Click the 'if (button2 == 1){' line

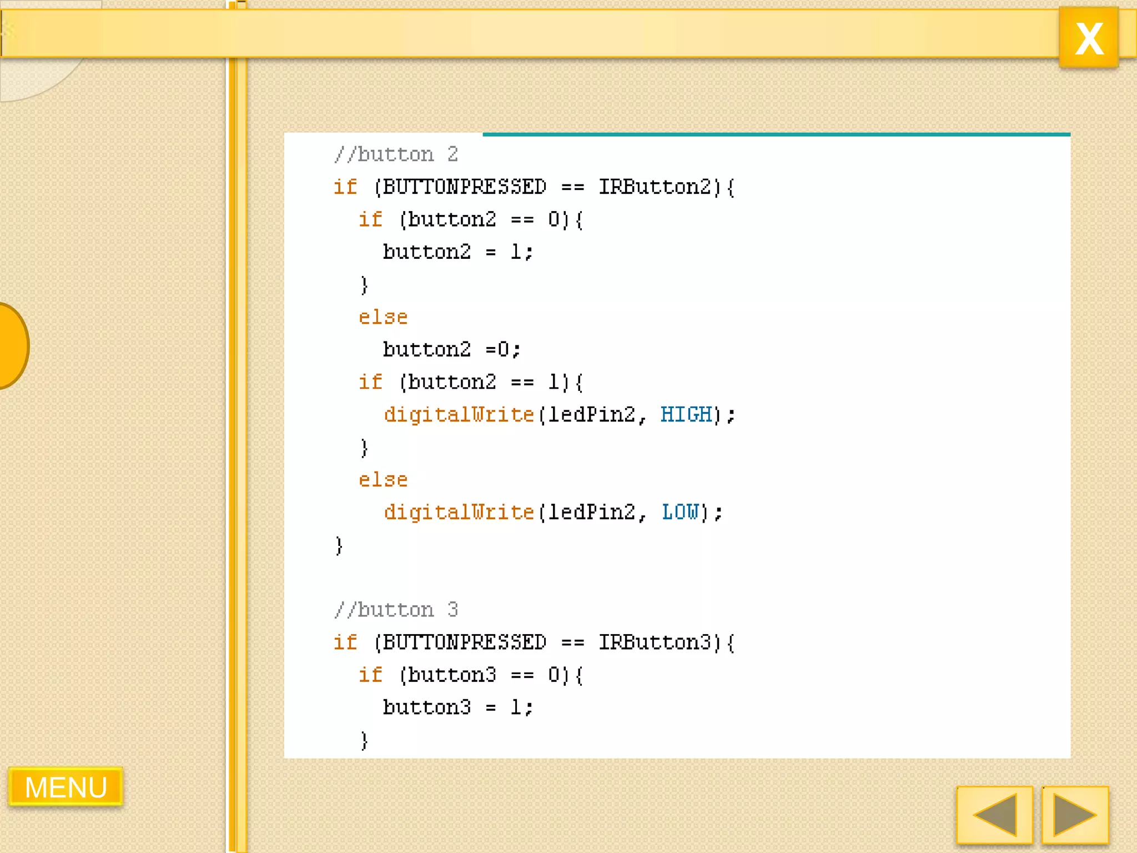[471, 382]
